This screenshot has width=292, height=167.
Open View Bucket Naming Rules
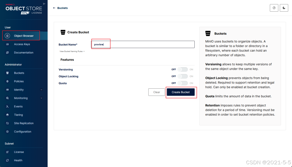pos(72,51)
